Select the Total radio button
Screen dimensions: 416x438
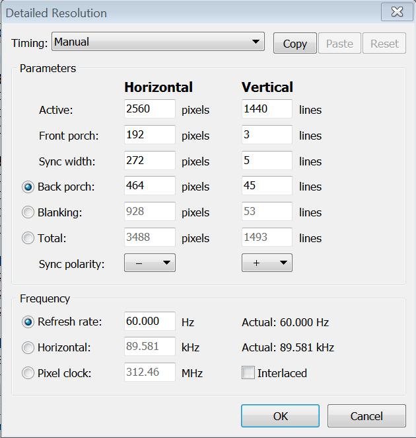point(28,238)
